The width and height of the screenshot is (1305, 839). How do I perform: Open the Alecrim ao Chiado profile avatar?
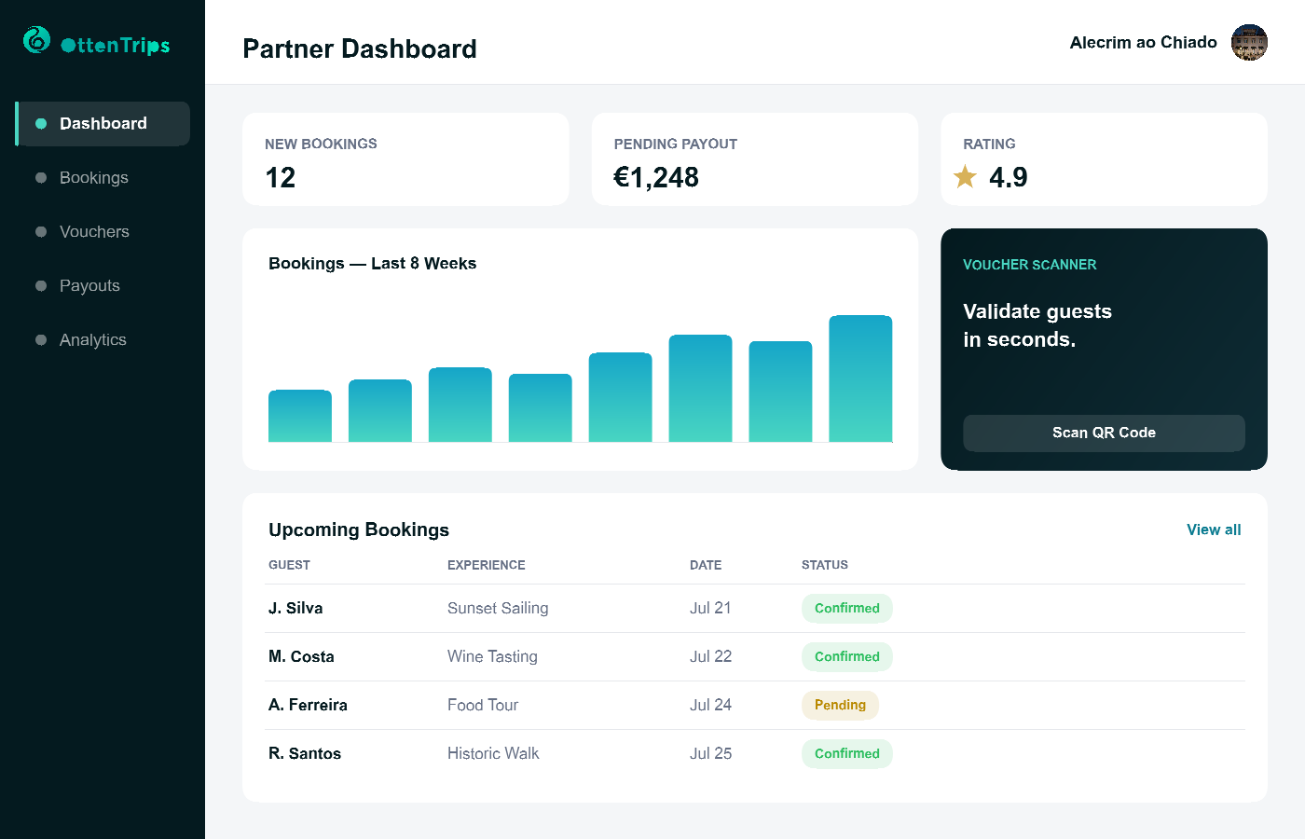(x=1249, y=43)
